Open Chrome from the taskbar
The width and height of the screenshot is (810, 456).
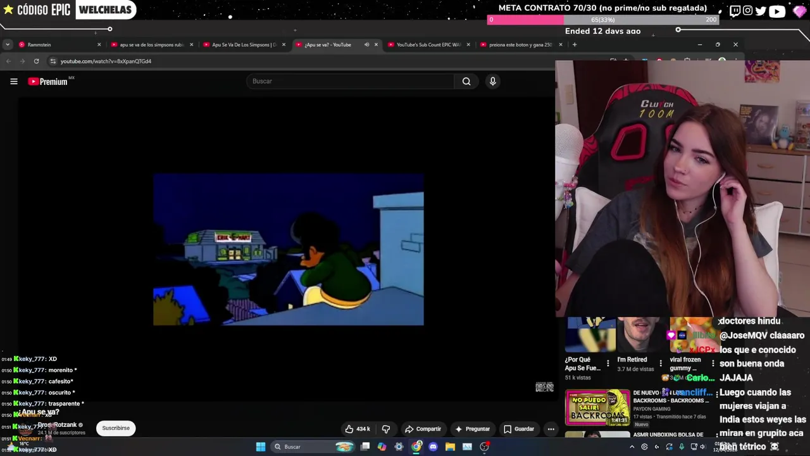[x=416, y=446]
